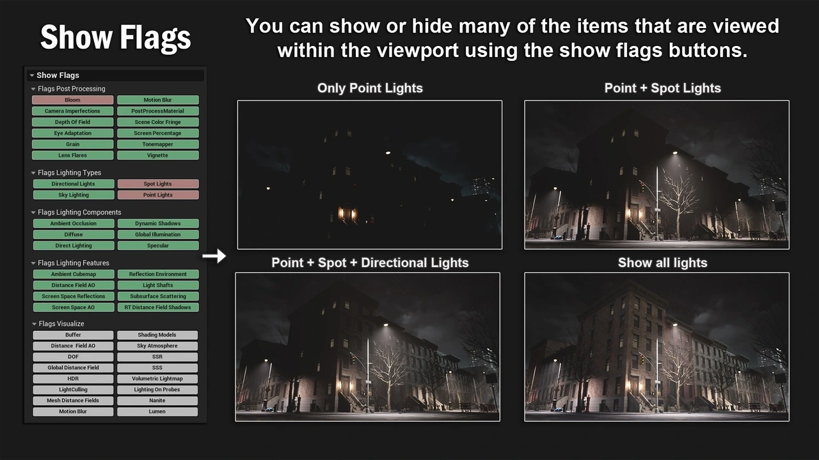The width and height of the screenshot is (819, 460).
Task: Collapse Flags Visualize section
Action: (33, 324)
